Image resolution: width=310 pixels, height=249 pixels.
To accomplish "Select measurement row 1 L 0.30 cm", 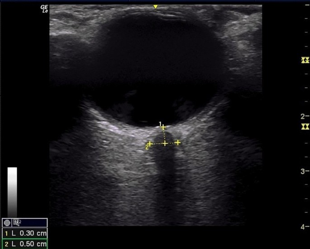I will pyautogui.click(x=25, y=234).
